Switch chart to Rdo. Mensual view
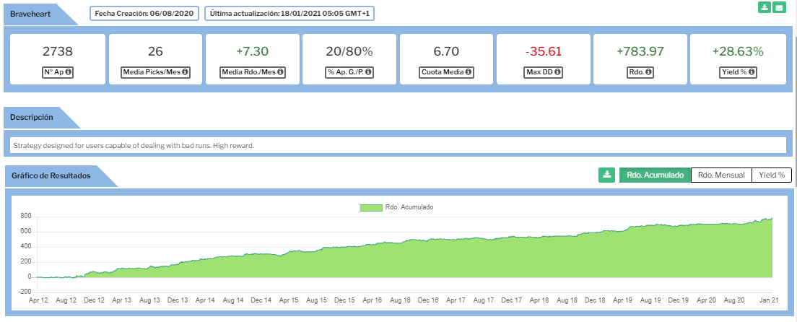 click(720, 175)
